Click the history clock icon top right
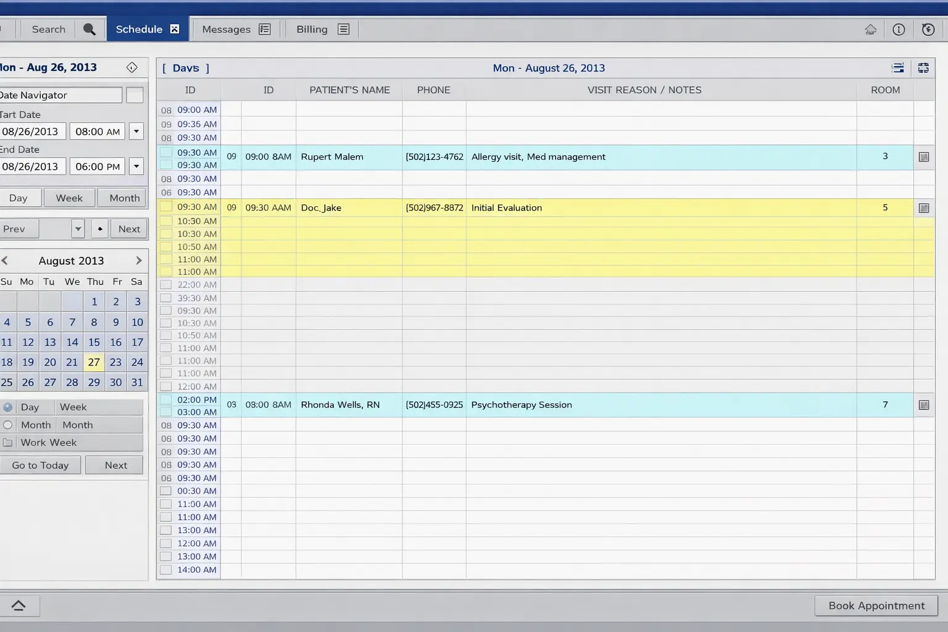Viewport: 948px width, 632px height. pyautogui.click(x=927, y=29)
